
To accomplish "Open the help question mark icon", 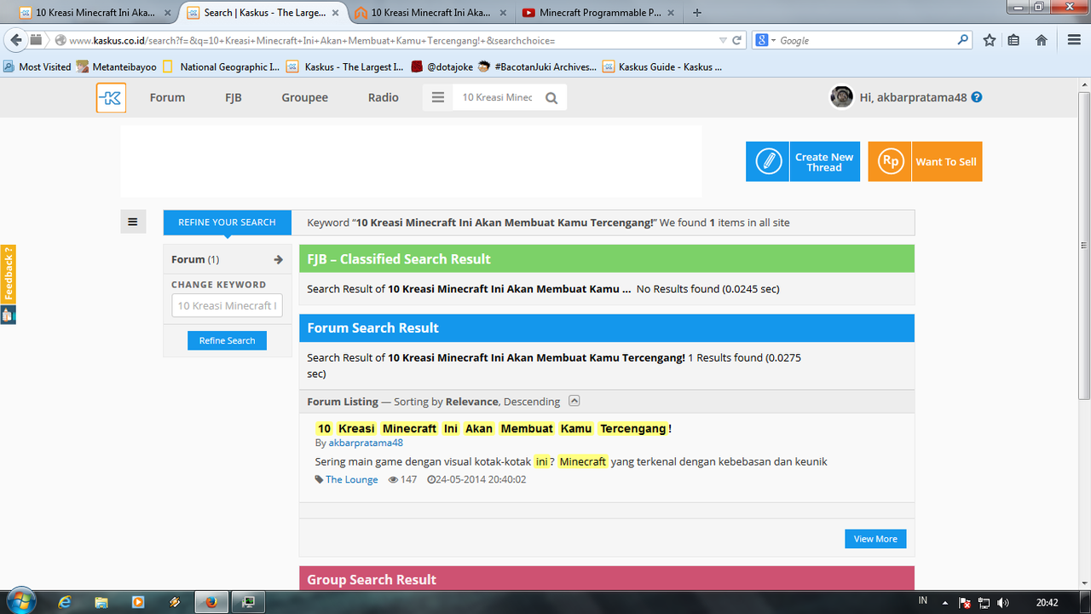I will point(977,97).
